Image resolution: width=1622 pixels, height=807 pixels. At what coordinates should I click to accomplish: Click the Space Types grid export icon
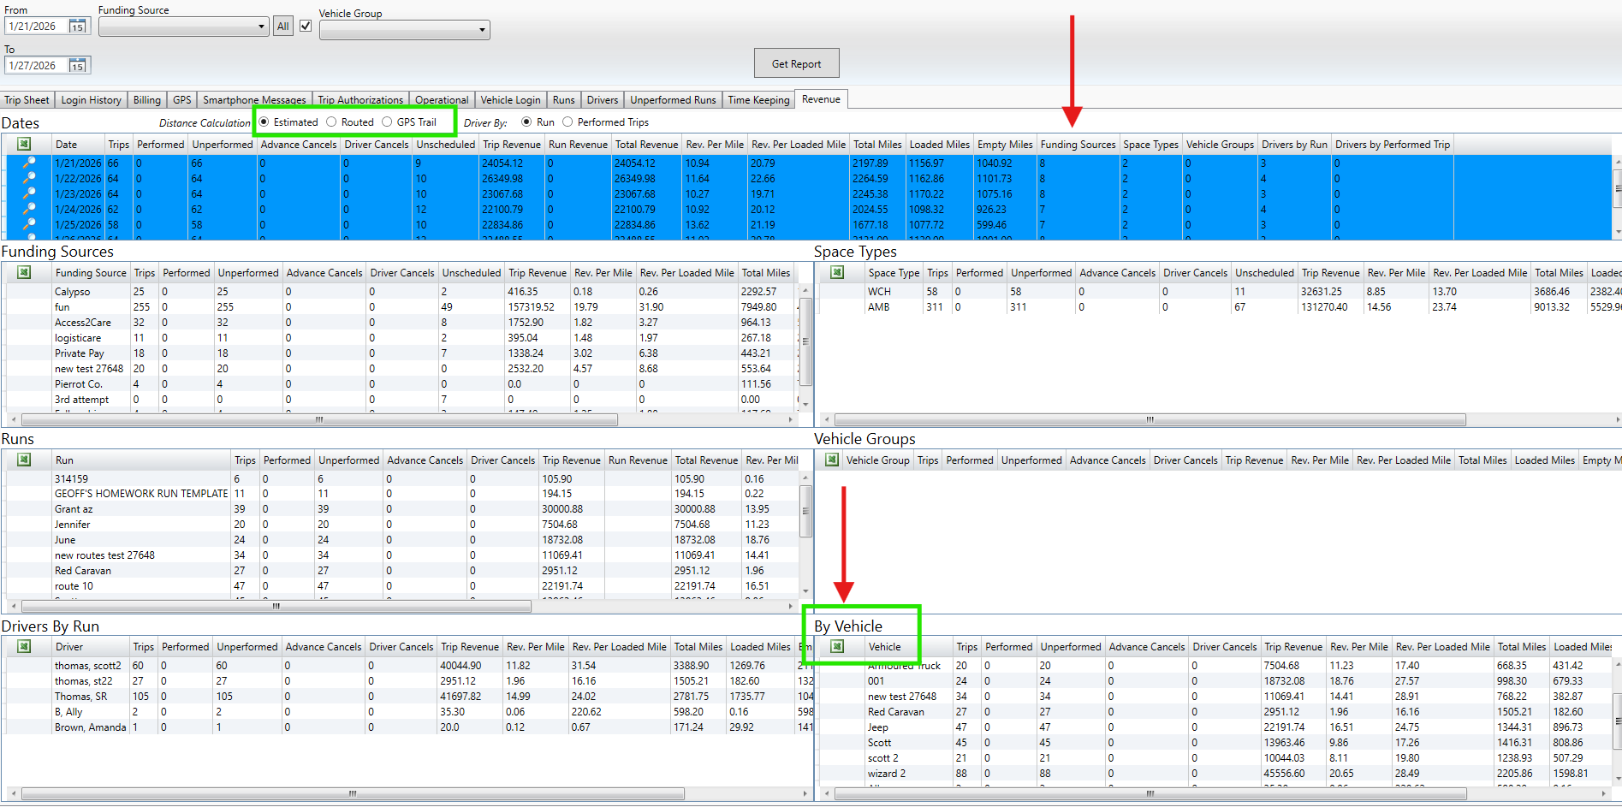coord(837,273)
